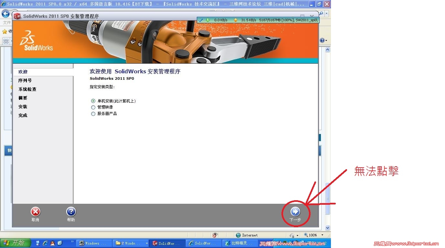
Task: Click the red 取消 (Cancel) icon
Action: pyautogui.click(x=35, y=212)
